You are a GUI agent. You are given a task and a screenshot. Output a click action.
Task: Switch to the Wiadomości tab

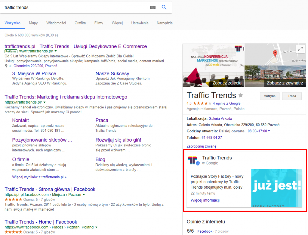click(x=56, y=23)
